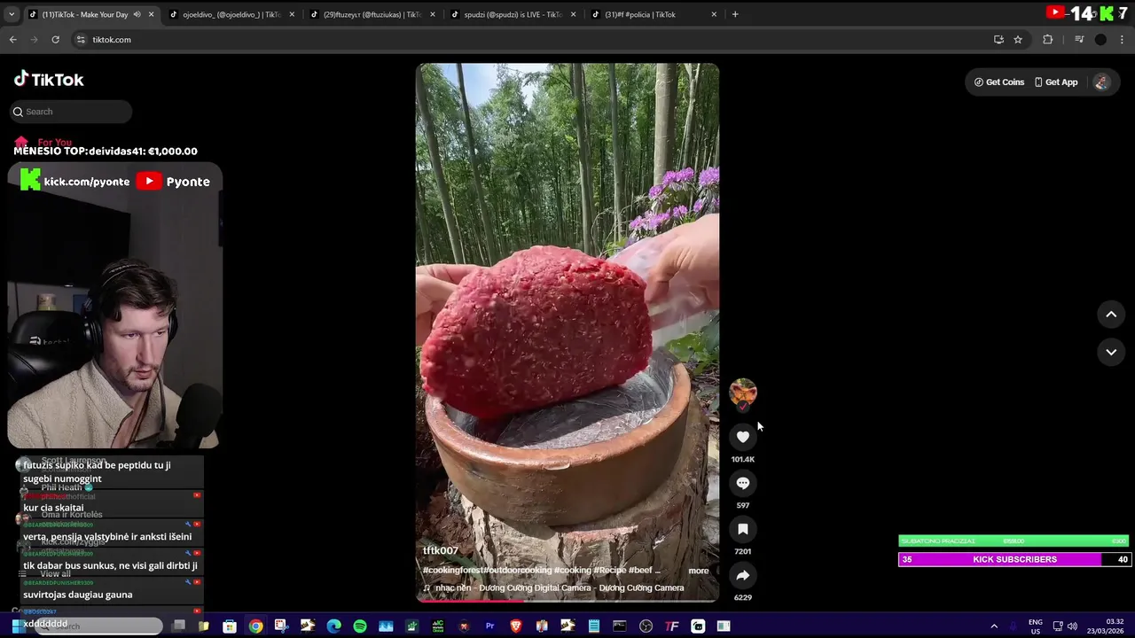
Task: Open the creator's profile avatar beside the video
Action: pos(743,392)
